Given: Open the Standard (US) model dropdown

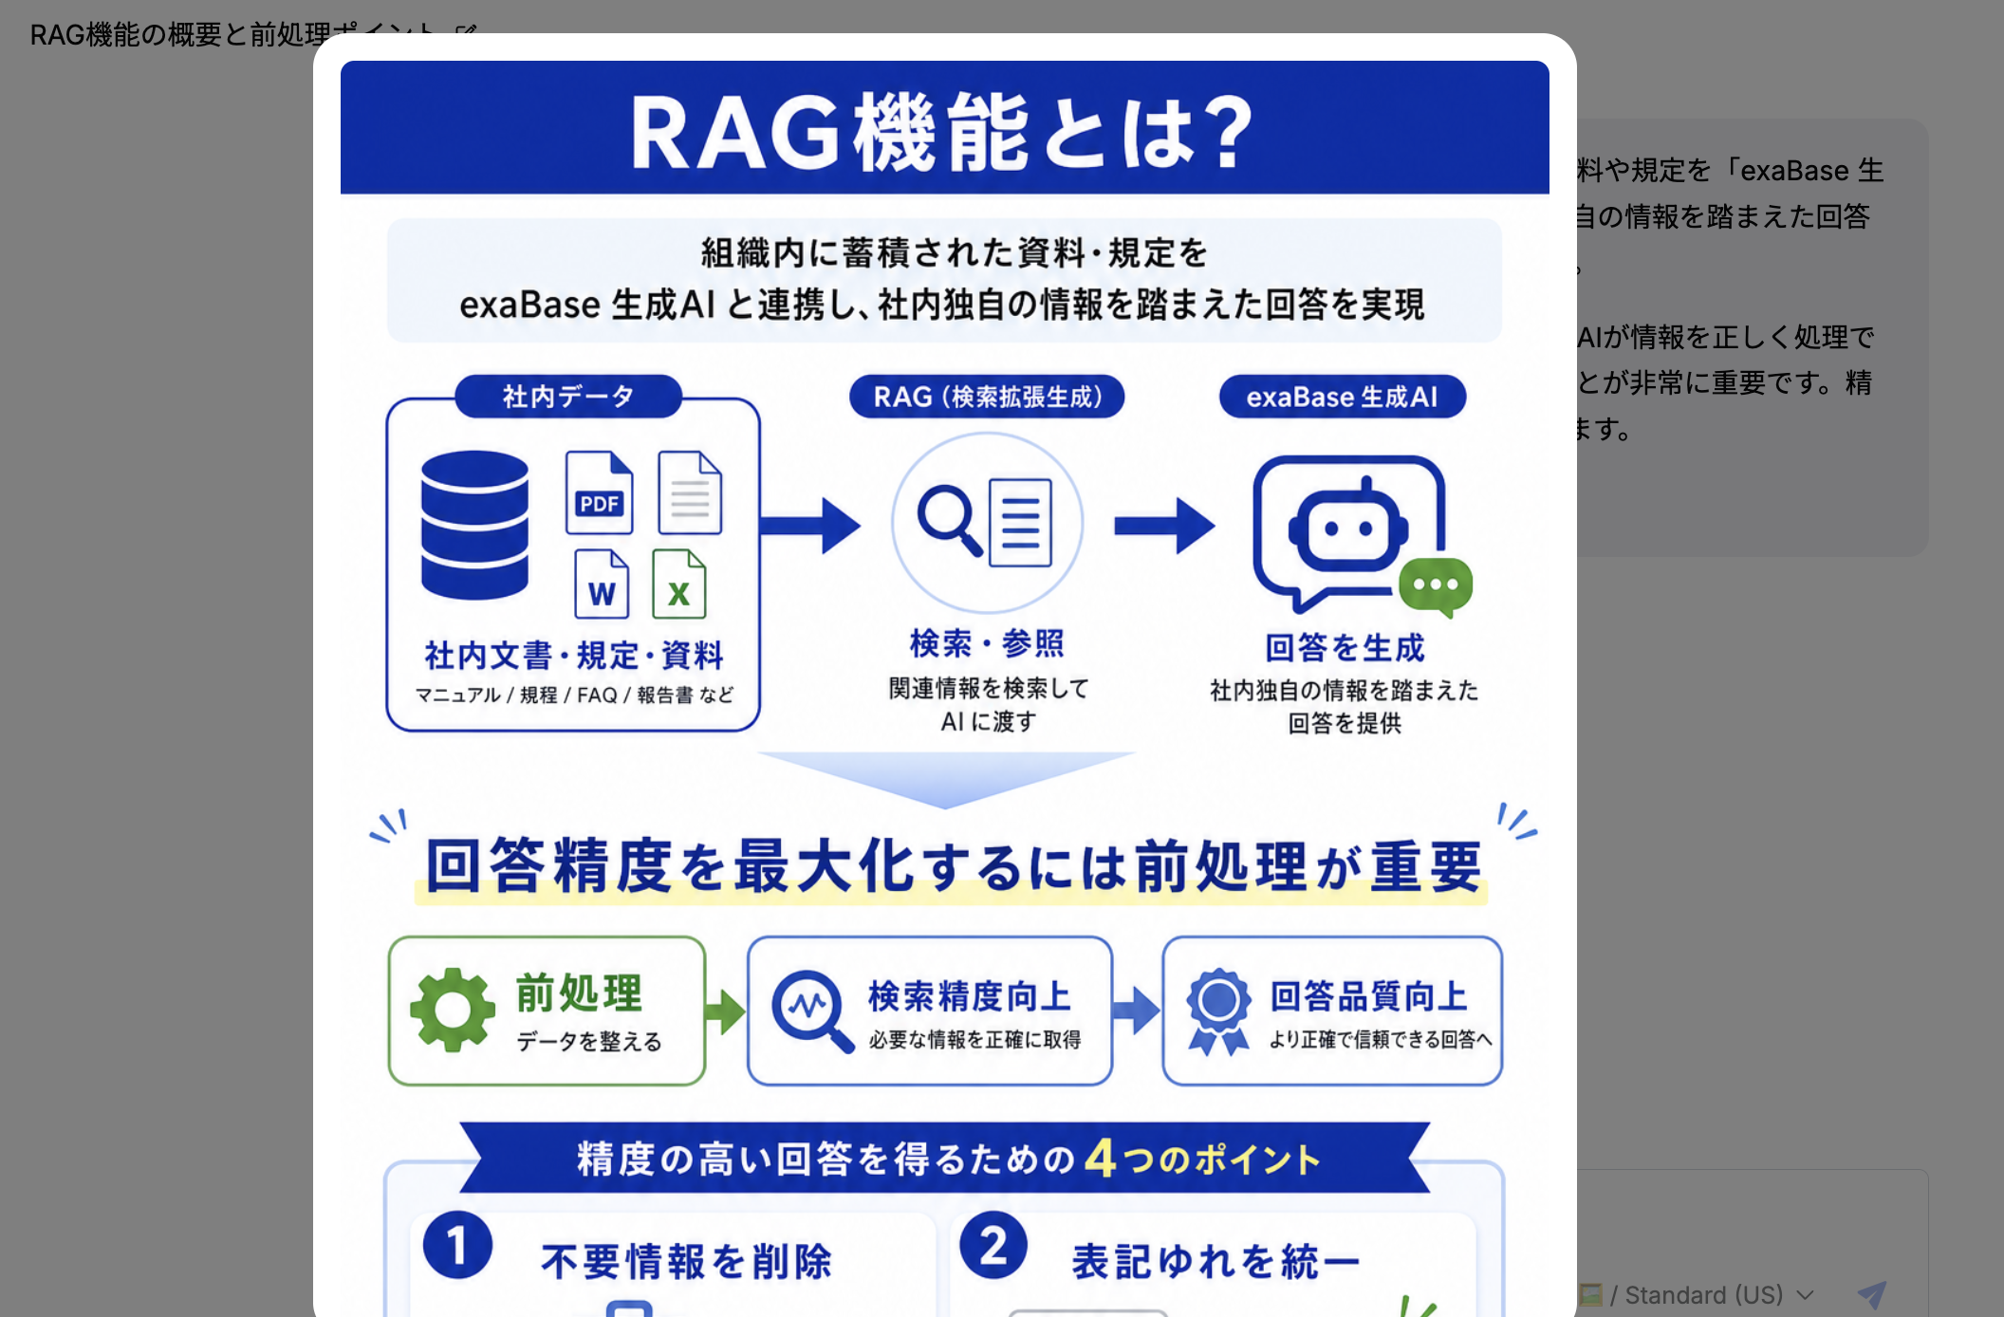Looking at the screenshot, I should pos(1719,1294).
